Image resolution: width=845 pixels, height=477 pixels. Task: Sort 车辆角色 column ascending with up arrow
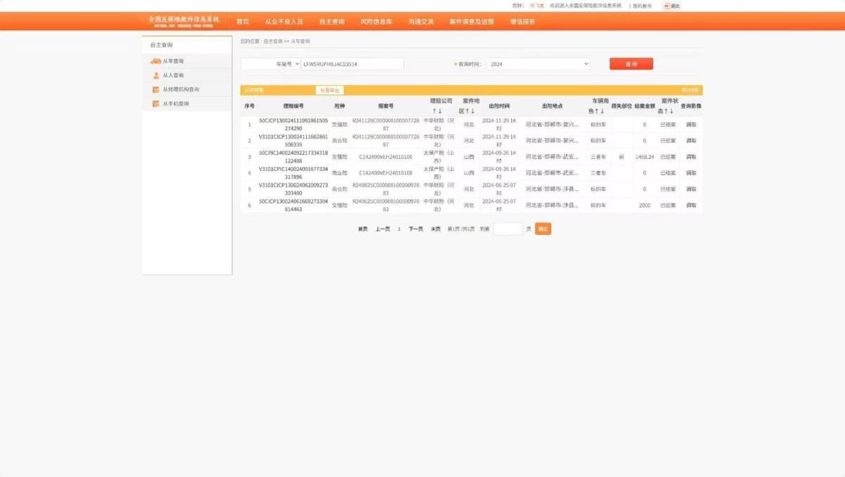pyautogui.click(x=596, y=111)
